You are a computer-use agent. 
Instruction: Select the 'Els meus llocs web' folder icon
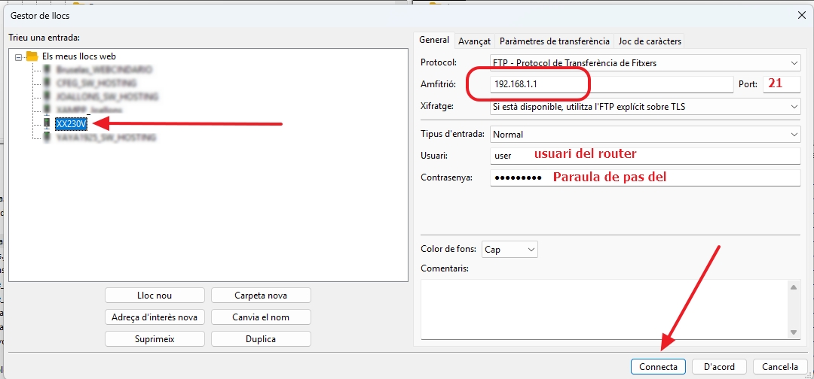(32, 56)
